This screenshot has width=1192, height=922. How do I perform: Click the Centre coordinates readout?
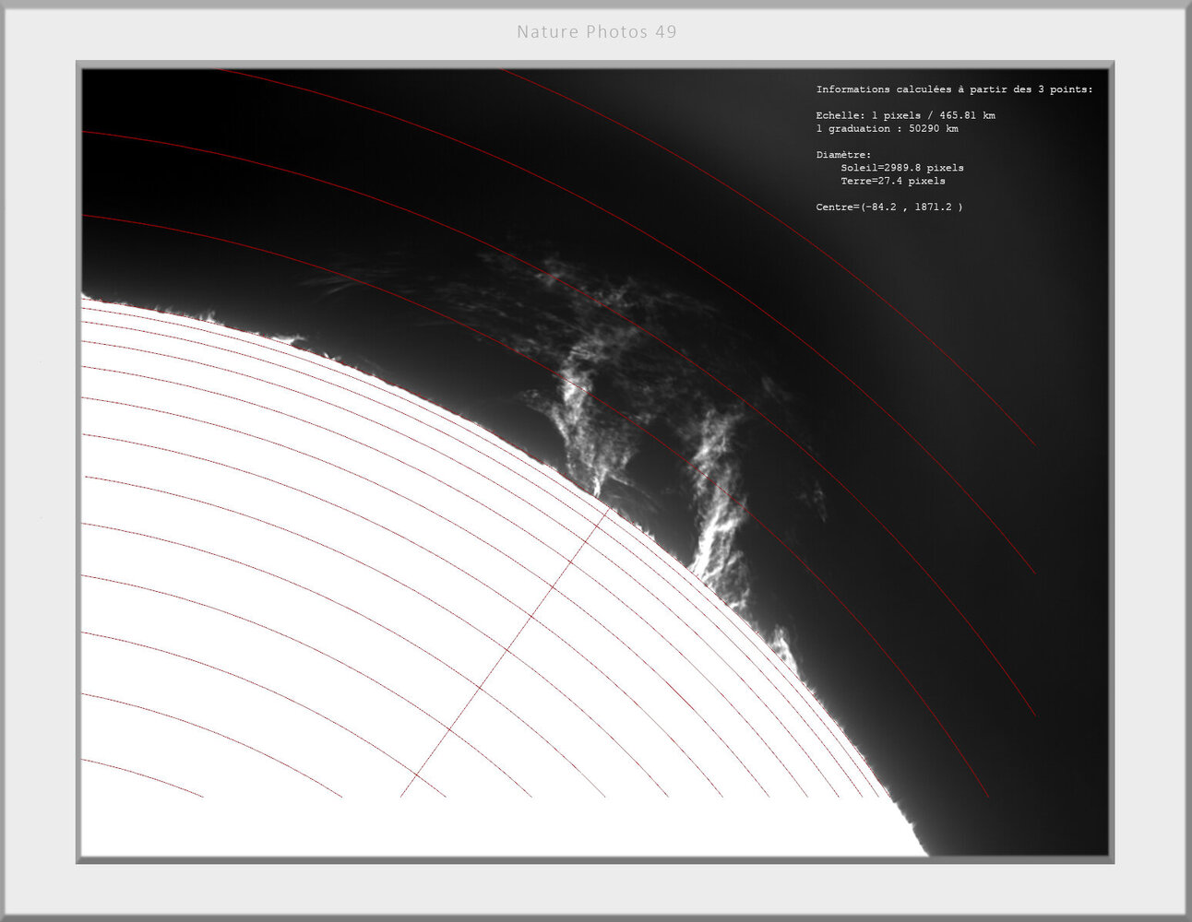click(x=888, y=207)
